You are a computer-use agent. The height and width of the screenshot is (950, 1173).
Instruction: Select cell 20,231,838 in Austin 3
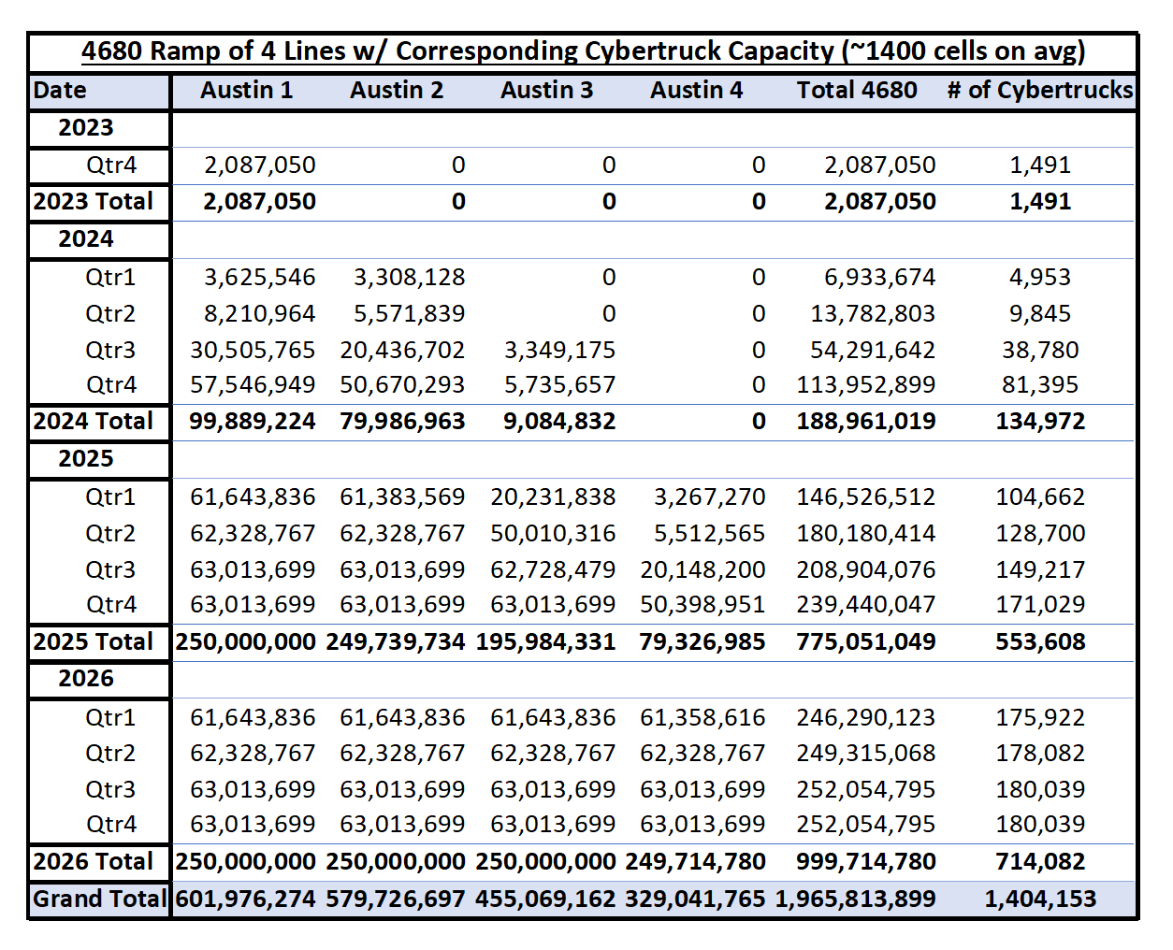click(x=553, y=497)
